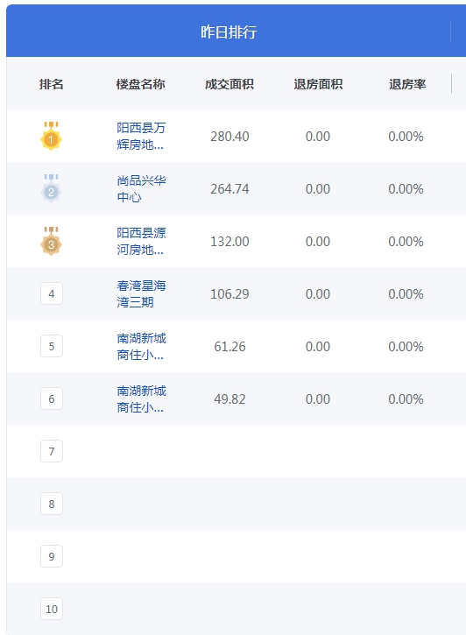
Task: Click the bronze rank 3 medal icon
Action: [51, 242]
